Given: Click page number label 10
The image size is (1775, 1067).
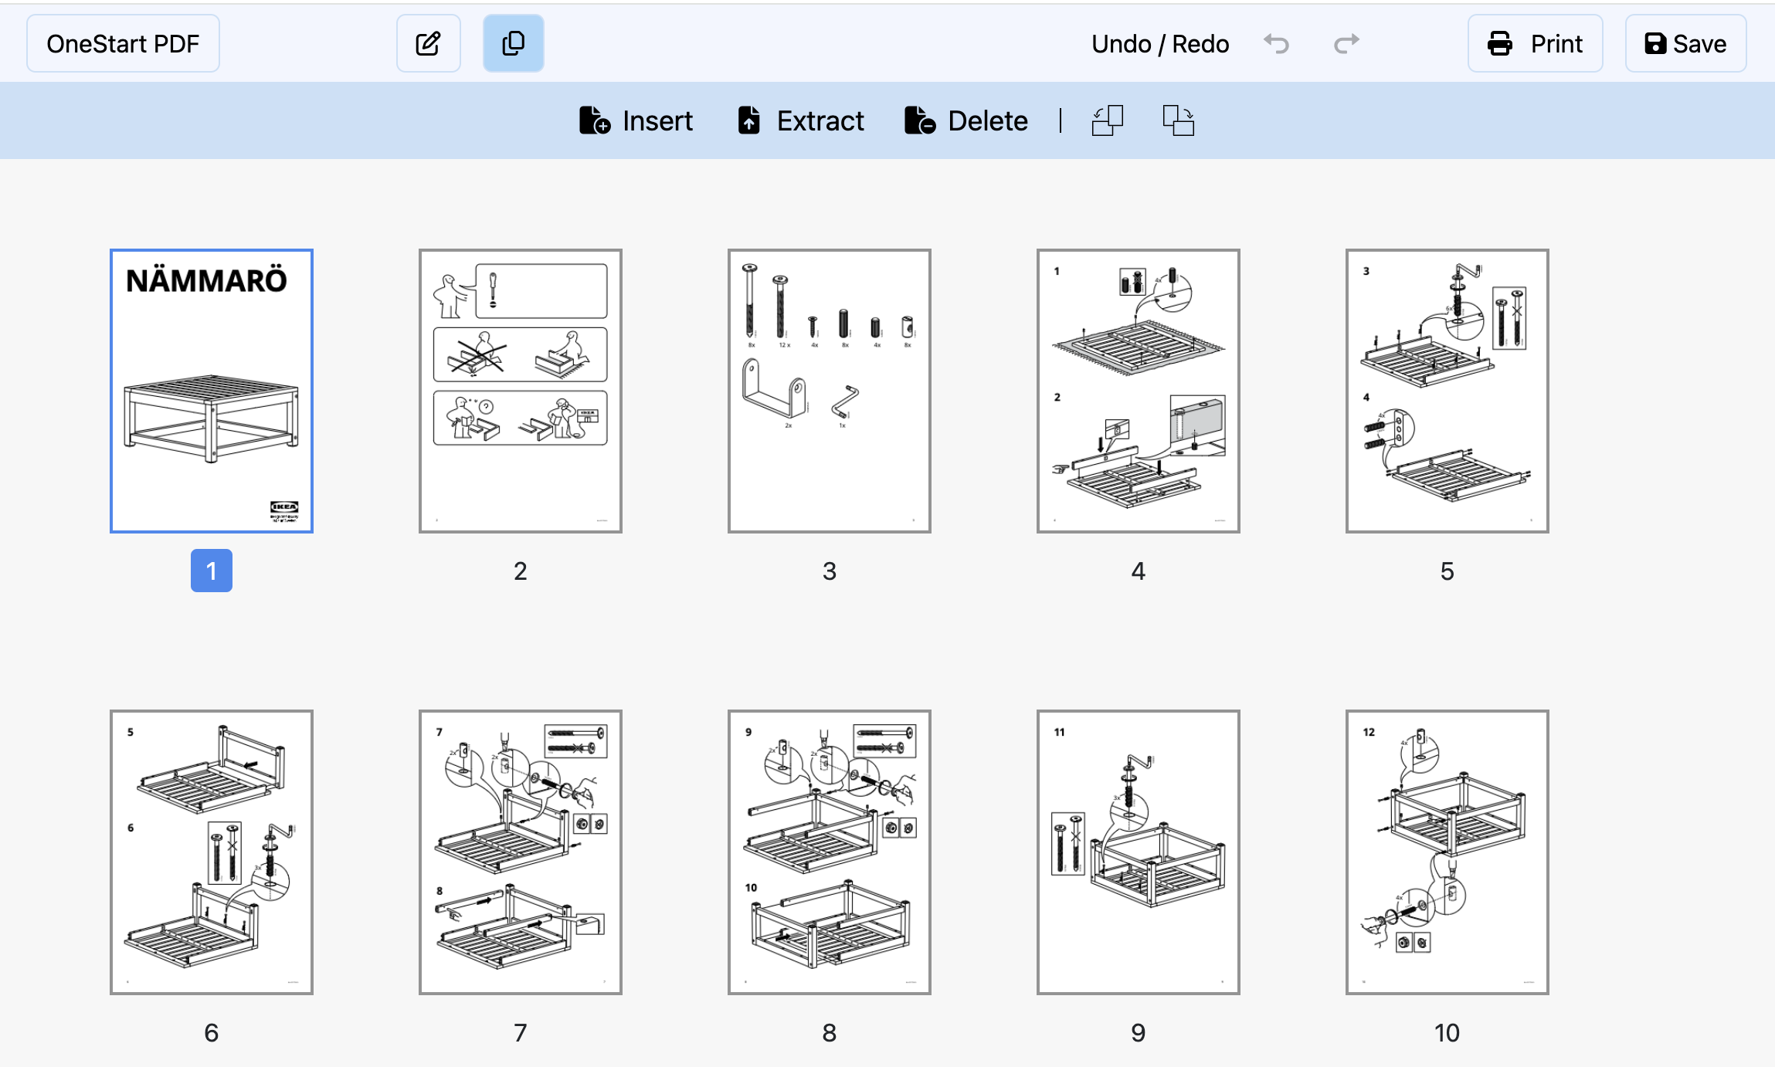Looking at the screenshot, I should click(x=1447, y=1033).
